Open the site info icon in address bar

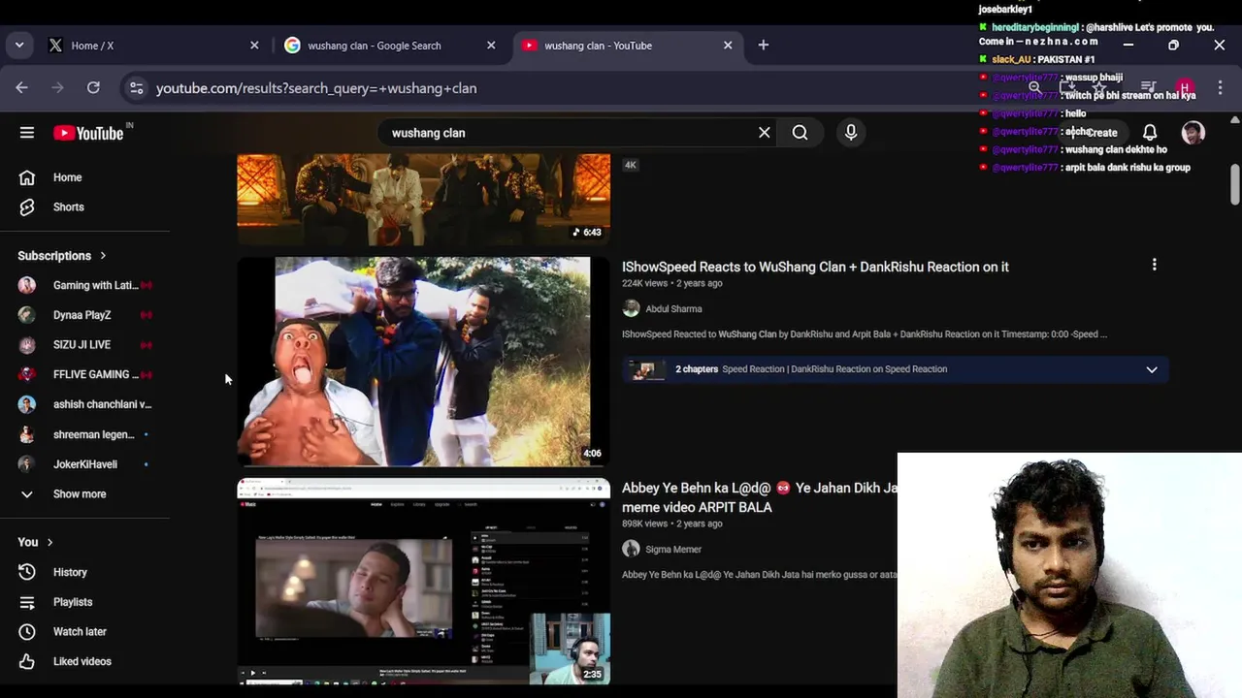pos(137,88)
